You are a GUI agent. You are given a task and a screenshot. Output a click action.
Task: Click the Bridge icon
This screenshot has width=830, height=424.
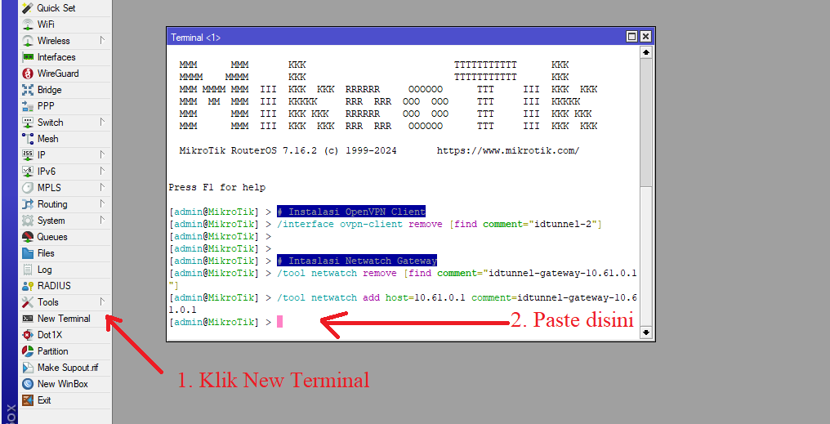click(x=28, y=90)
